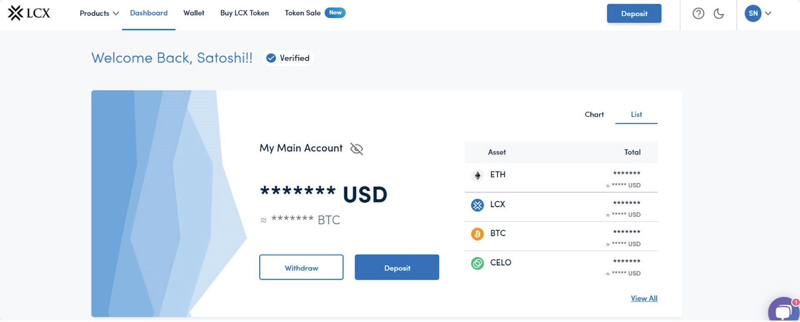Click the LCX token asset icon
800x322 pixels.
coord(477,205)
